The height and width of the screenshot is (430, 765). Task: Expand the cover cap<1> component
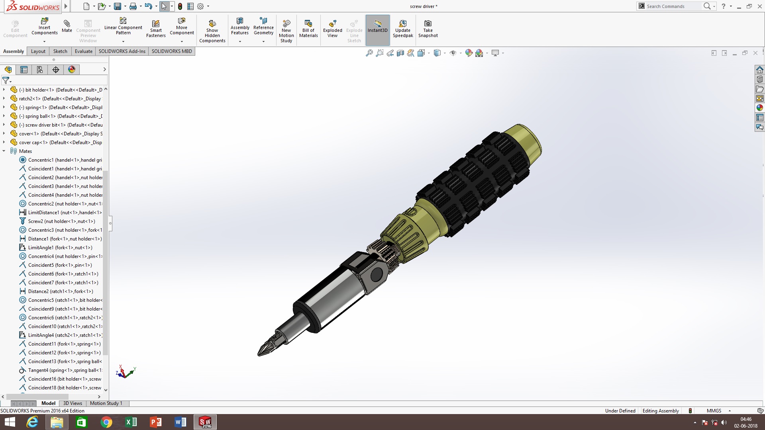tap(4, 142)
